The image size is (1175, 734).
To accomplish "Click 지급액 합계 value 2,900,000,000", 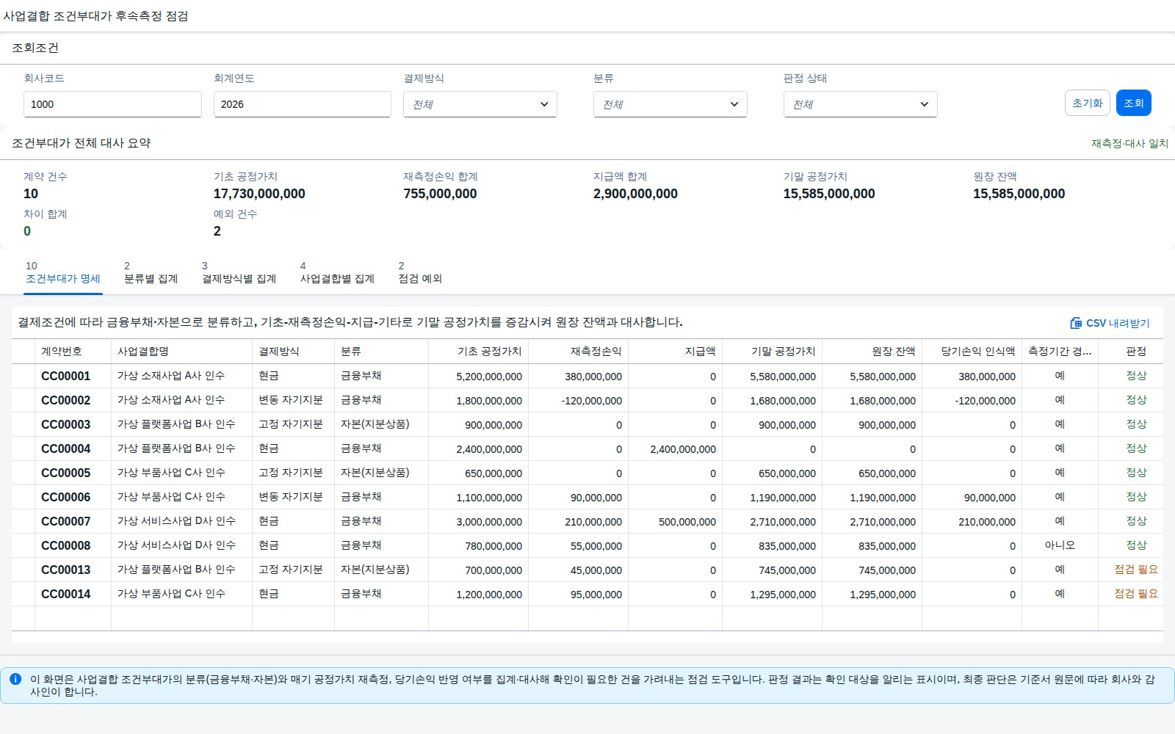I will click(x=635, y=194).
